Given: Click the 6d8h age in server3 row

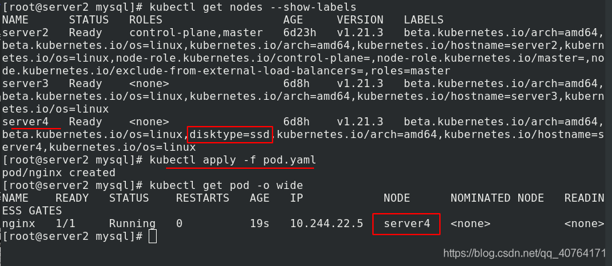Looking at the screenshot, I should tap(296, 84).
